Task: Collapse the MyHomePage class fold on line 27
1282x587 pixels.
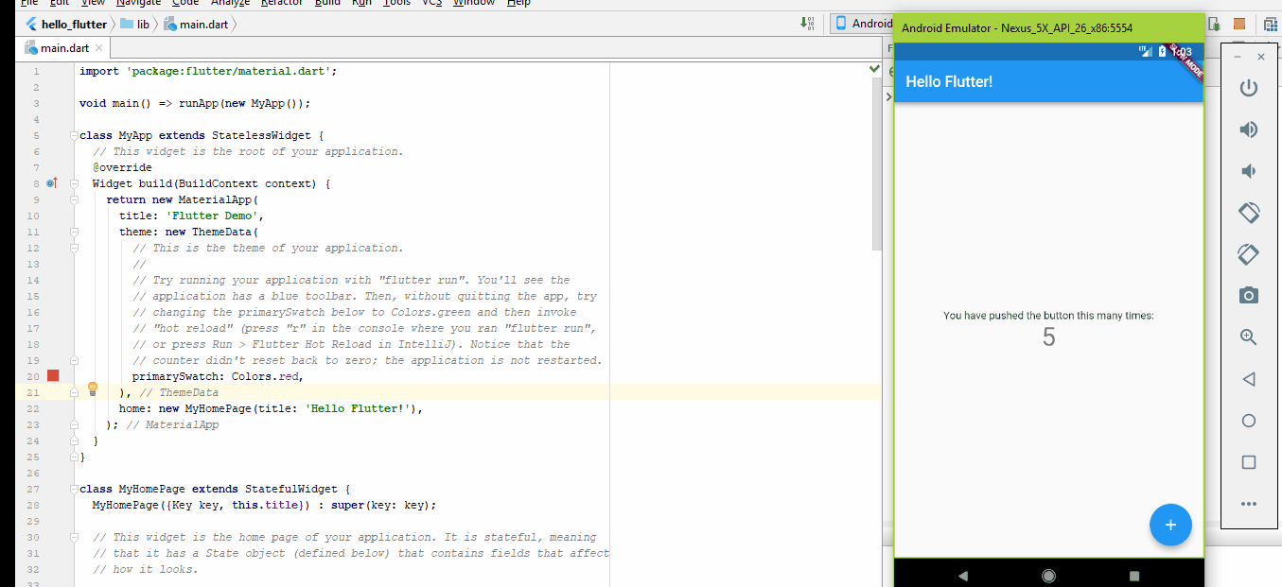Action: coord(74,489)
